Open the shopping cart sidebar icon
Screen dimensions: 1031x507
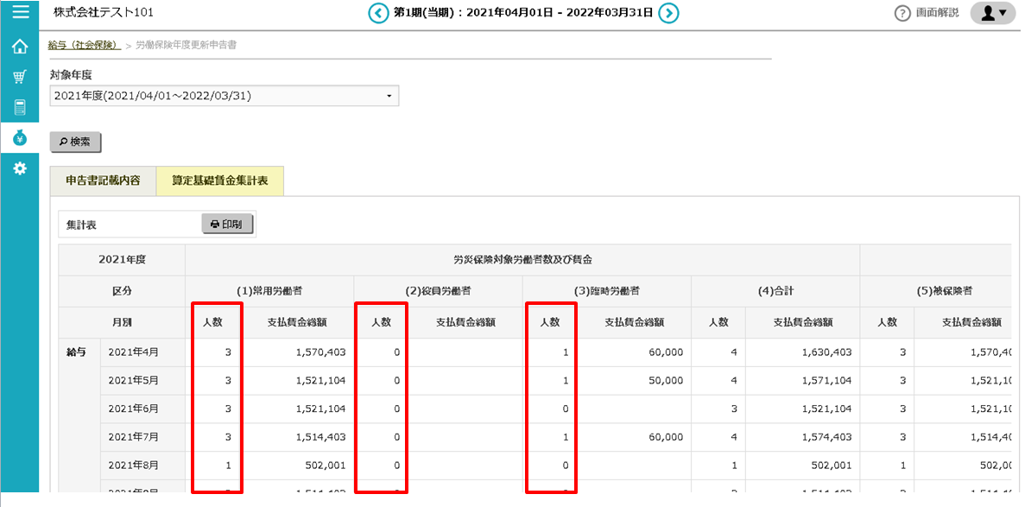pos(20,77)
